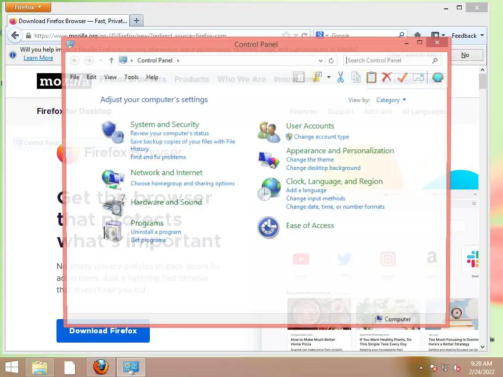Image resolution: width=503 pixels, height=377 pixels.
Task: Click the No button in Firefox infobar
Action: [x=465, y=55]
